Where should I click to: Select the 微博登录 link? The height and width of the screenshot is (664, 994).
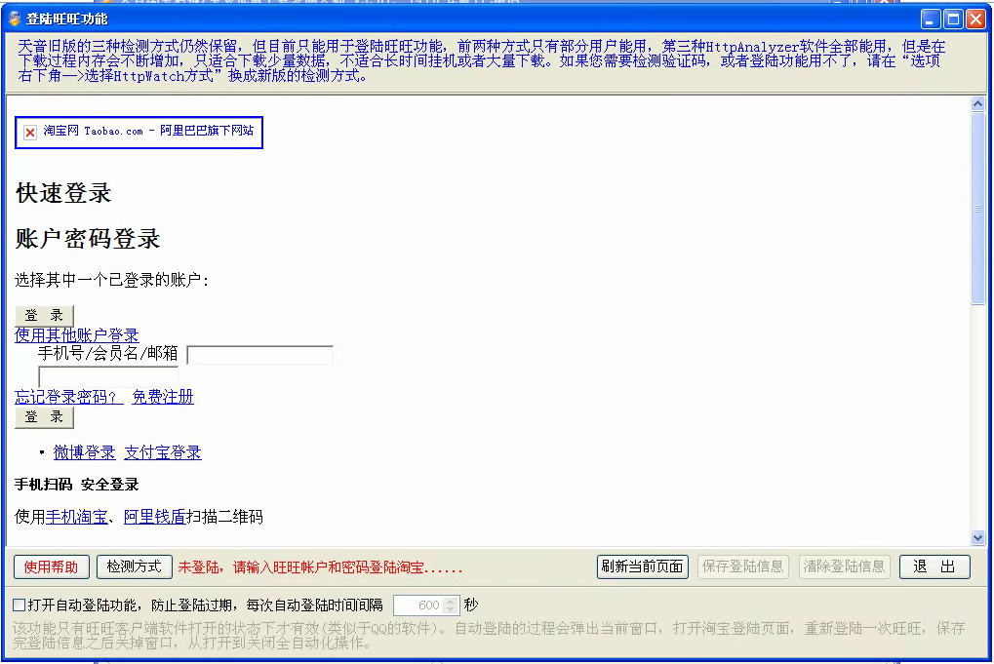pyautogui.click(x=85, y=452)
